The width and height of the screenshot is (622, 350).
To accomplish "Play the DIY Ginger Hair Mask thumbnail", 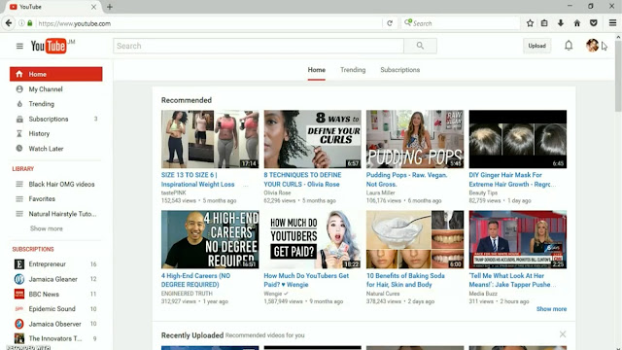I will coord(518,139).
